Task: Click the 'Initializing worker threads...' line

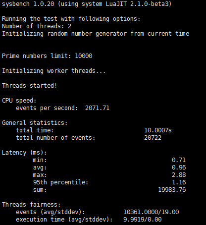Action: pyautogui.click(x=53, y=71)
